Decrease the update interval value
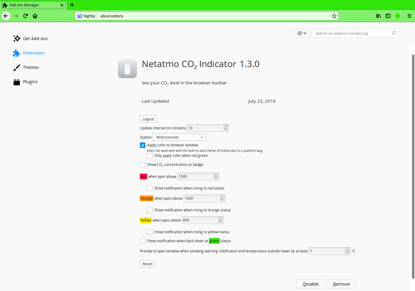This screenshot has width=415, height=291. point(226,130)
